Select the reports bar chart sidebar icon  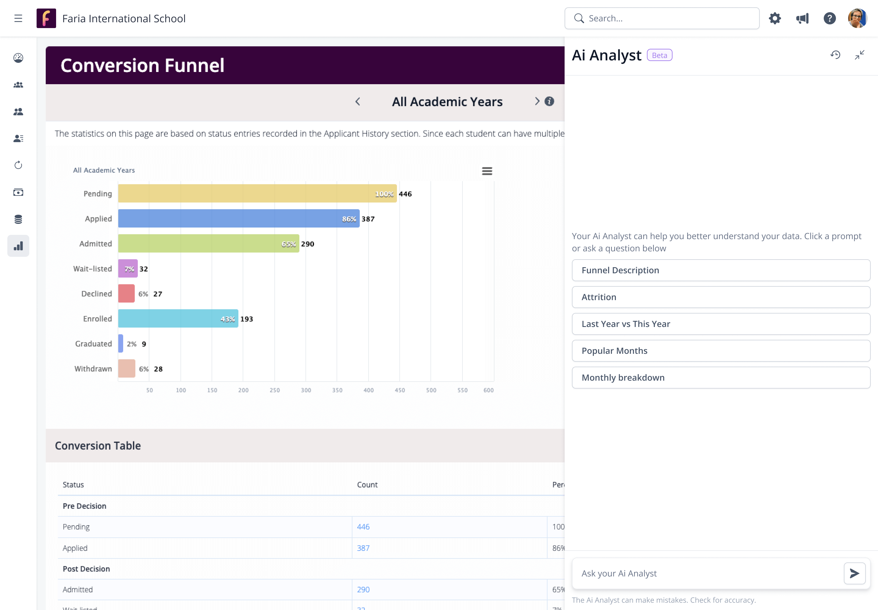tap(18, 246)
